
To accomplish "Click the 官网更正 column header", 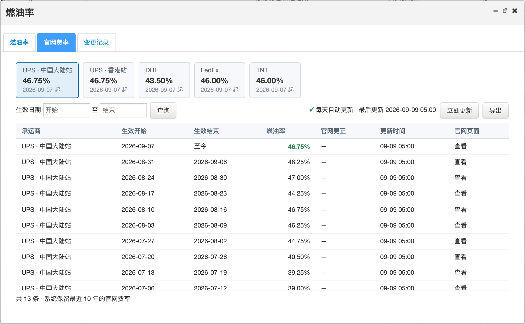I will [333, 131].
